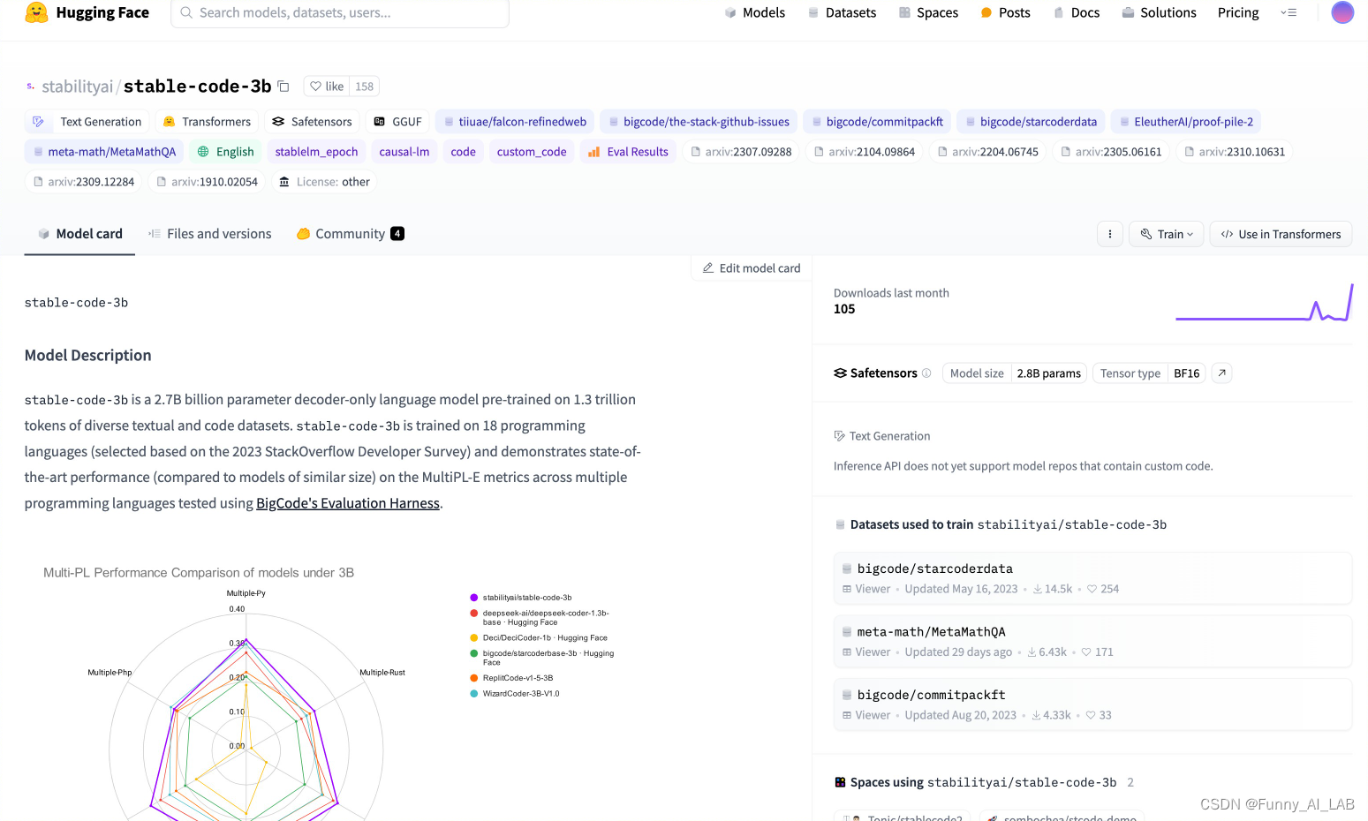Viewport: 1368px width, 821px height.
Task: Click the Transformers library tag
Action: [207, 122]
